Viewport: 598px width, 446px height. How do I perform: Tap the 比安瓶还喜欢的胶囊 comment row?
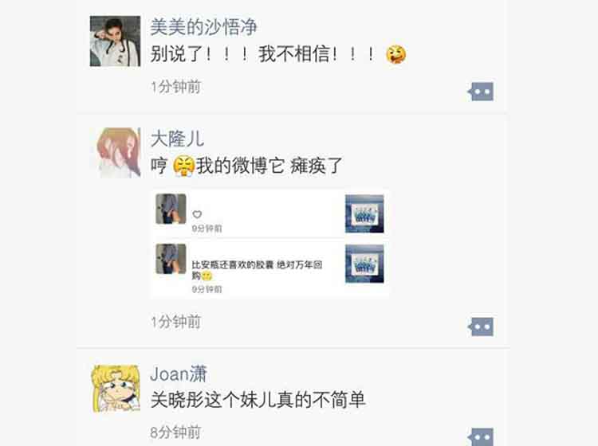270,268
